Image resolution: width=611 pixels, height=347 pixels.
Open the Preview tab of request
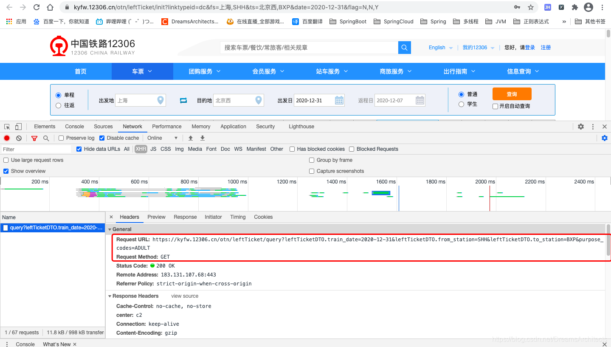pyautogui.click(x=156, y=217)
